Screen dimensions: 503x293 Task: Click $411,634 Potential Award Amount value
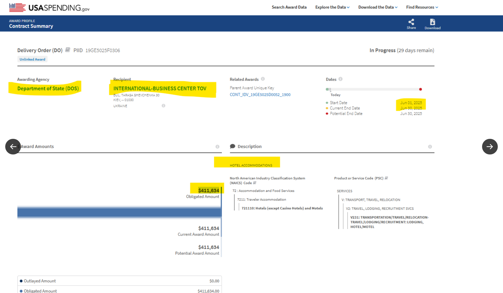[209, 247]
